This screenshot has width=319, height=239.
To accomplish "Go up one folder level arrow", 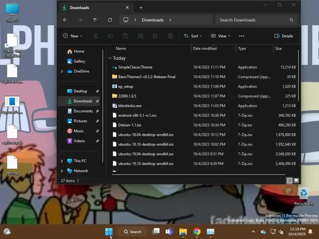I will [95, 20].
